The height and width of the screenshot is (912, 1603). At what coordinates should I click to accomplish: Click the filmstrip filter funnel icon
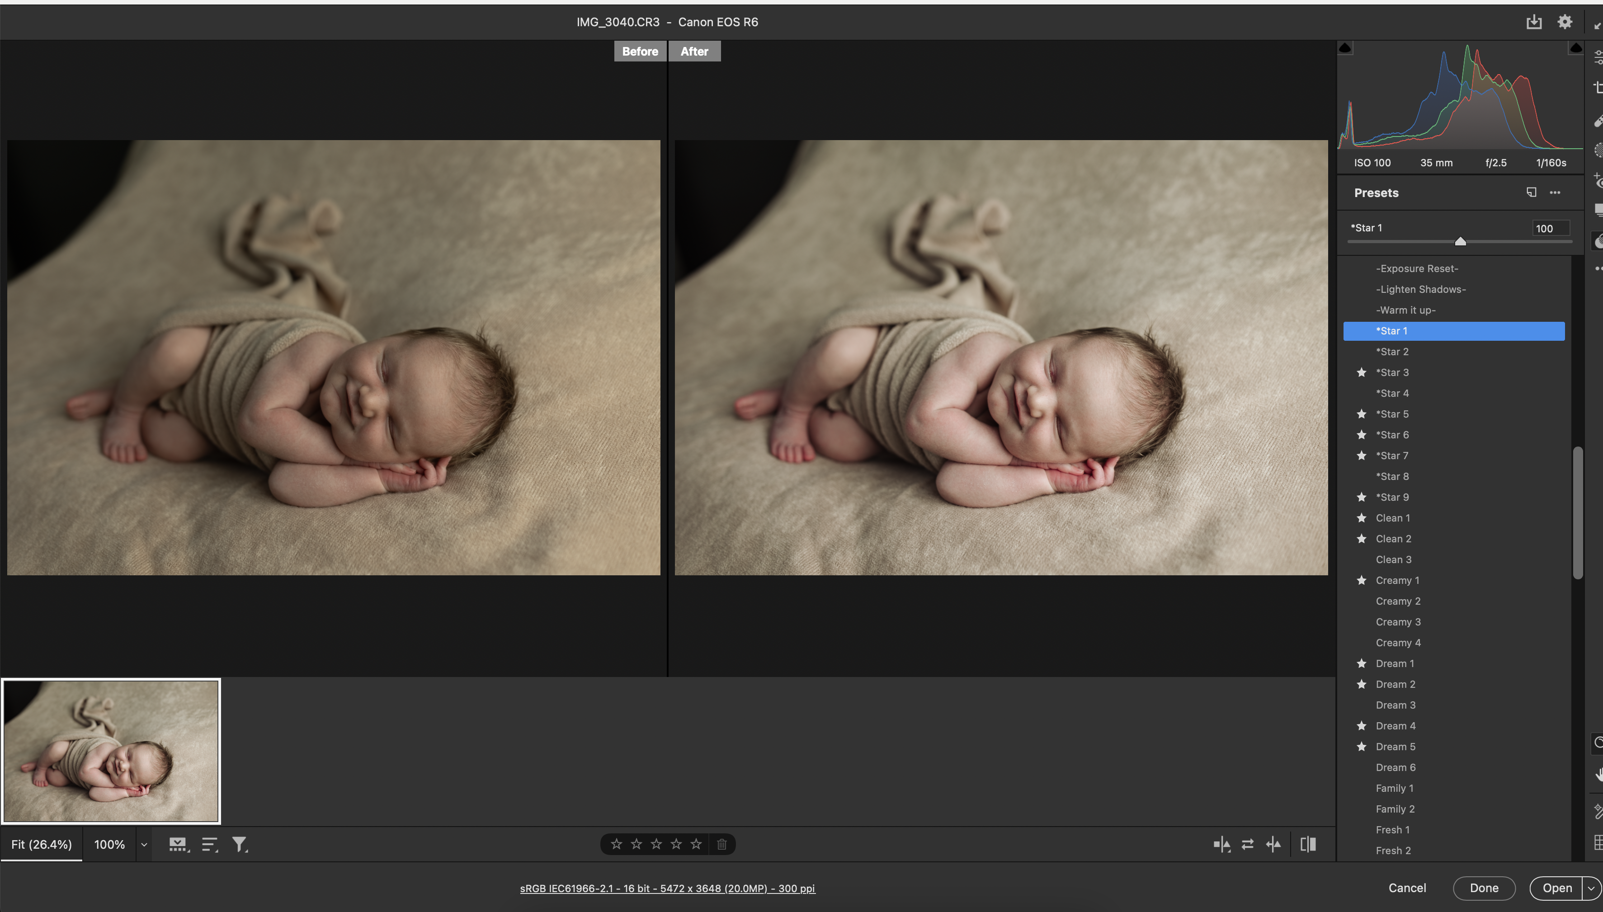pos(239,844)
